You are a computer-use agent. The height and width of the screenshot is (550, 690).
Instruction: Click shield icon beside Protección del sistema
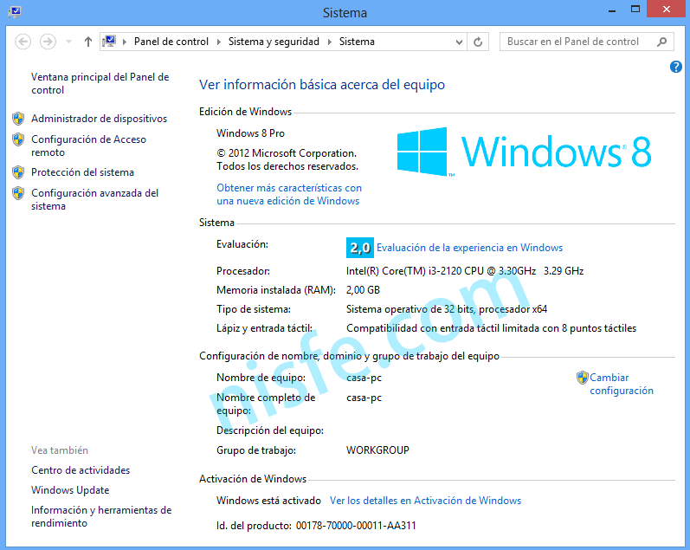(18, 172)
